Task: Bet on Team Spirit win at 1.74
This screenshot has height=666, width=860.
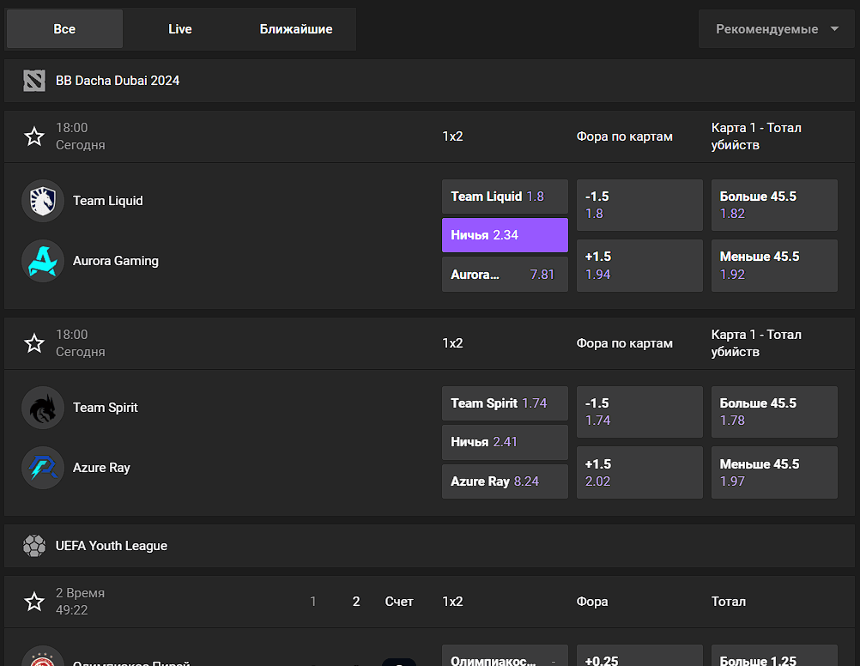Action: 506,403
